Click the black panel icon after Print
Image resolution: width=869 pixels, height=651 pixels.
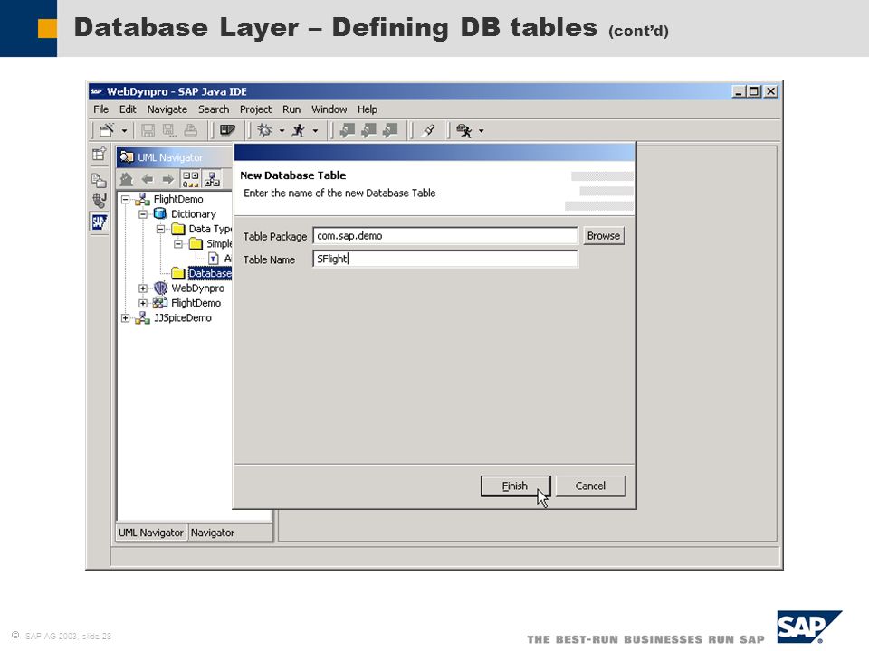227,130
